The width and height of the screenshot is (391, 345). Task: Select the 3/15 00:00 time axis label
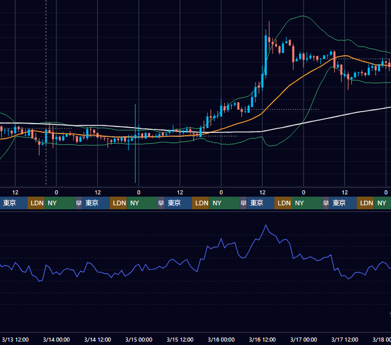click(x=139, y=339)
